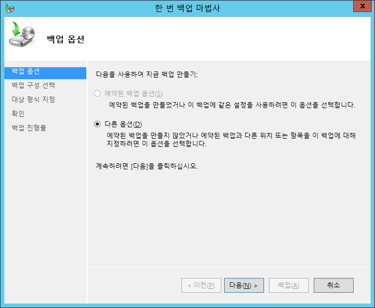Click the 다음(N) > button
375x308 pixels.
(244, 285)
